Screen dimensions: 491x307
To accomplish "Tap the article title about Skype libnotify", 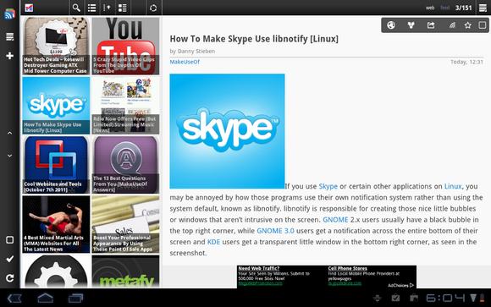I will pos(254,39).
